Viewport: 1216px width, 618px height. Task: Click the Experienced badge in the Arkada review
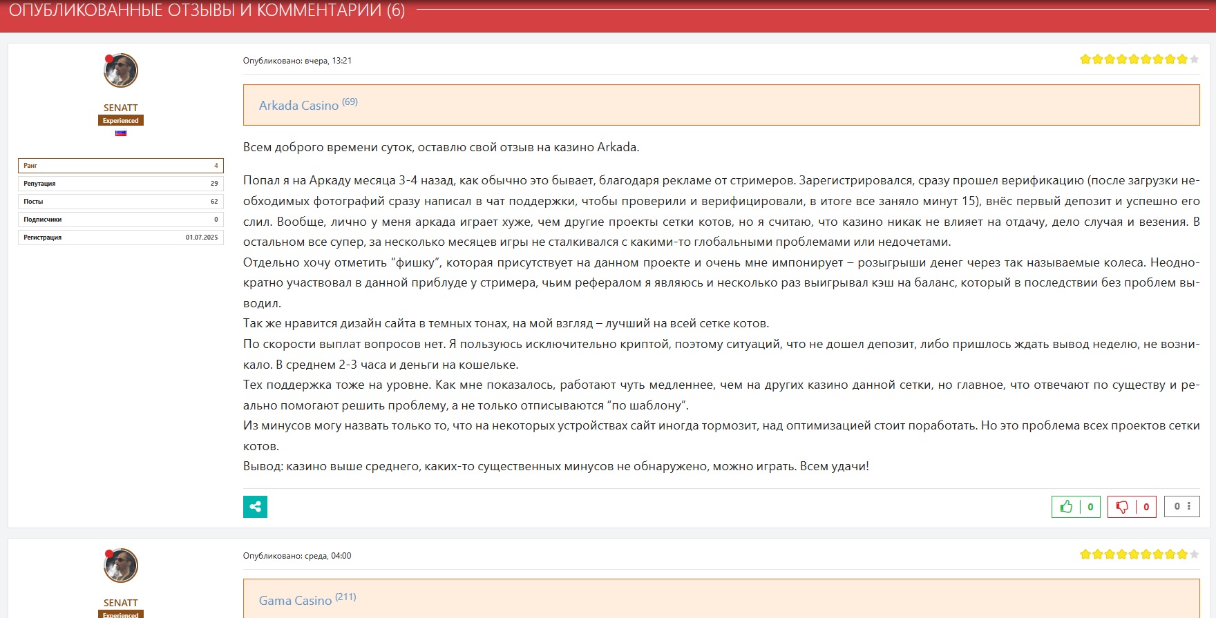(x=121, y=121)
